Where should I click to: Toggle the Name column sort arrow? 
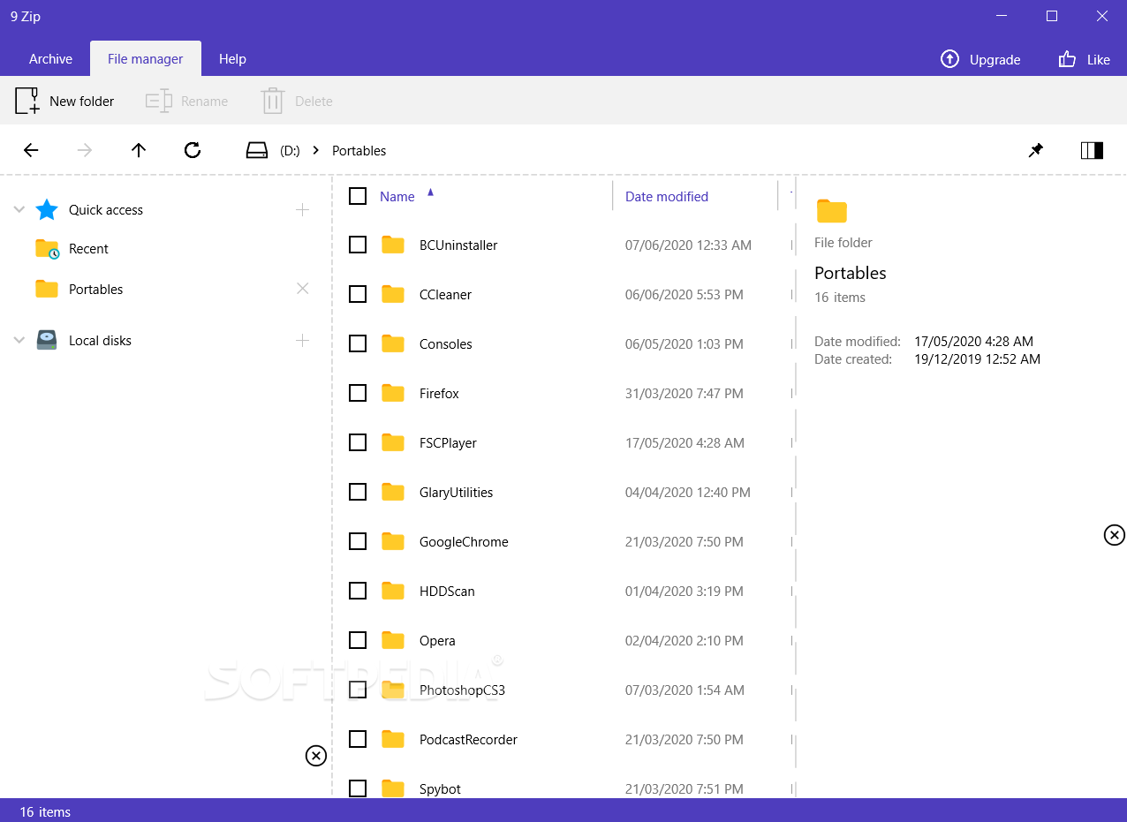[x=430, y=192]
